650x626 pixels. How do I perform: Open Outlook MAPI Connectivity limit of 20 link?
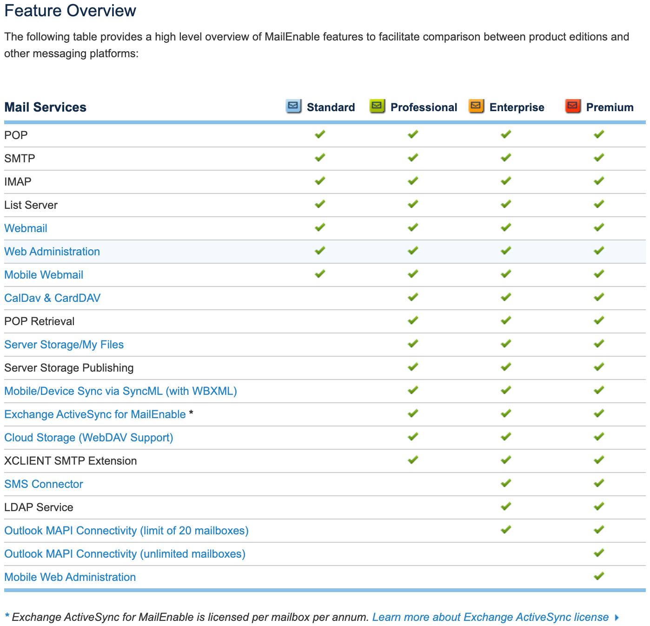point(126,531)
